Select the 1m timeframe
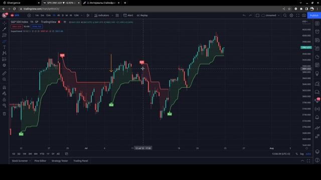The height and width of the screenshot is (180, 321). pos(37,15)
